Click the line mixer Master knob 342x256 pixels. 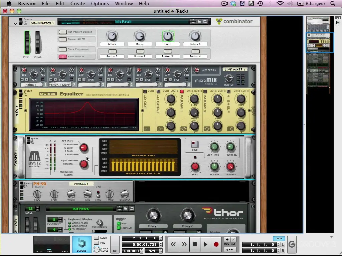coord(228,78)
